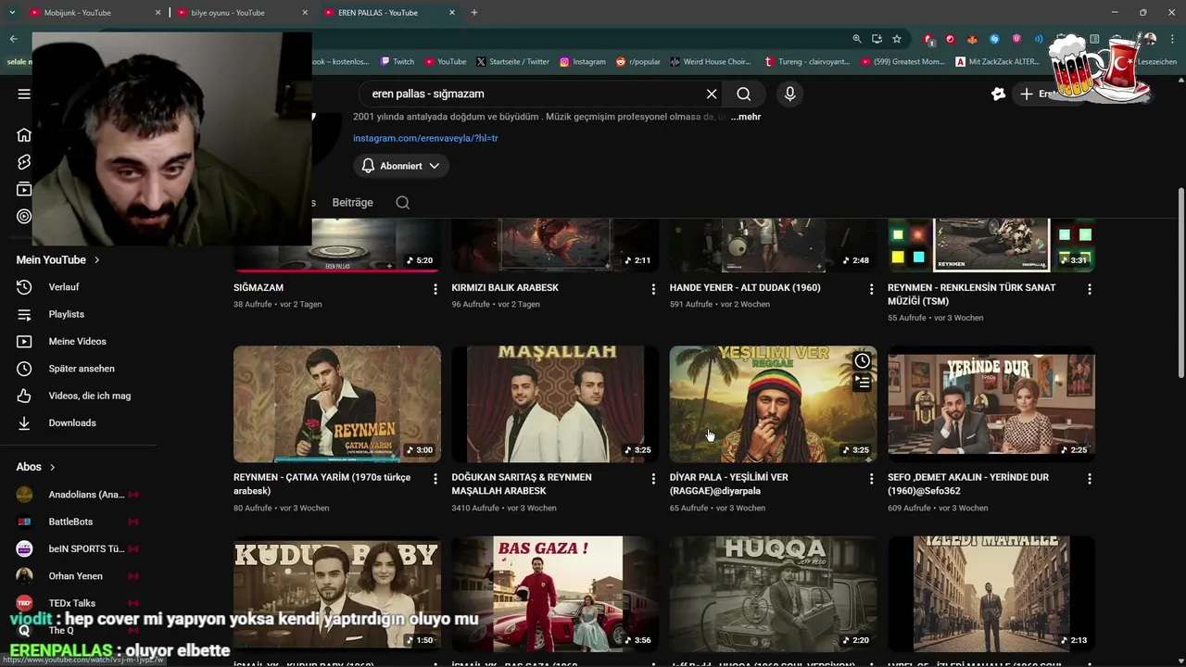Open options for REYNMEN - ÇATMA YARİM
The height and width of the screenshot is (667, 1186).
pos(435,479)
